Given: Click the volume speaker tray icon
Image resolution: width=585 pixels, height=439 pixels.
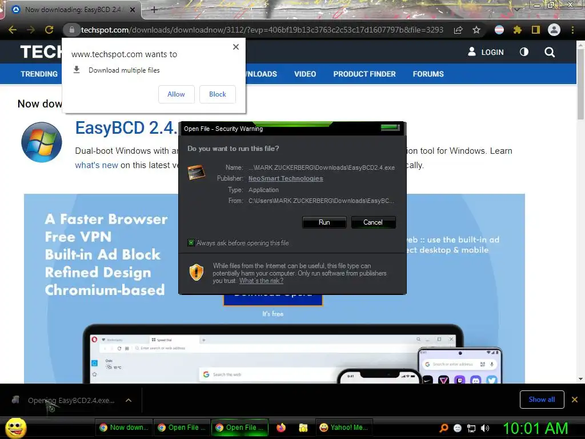Looking at the screenshot, I should click(x=485, y=428).
